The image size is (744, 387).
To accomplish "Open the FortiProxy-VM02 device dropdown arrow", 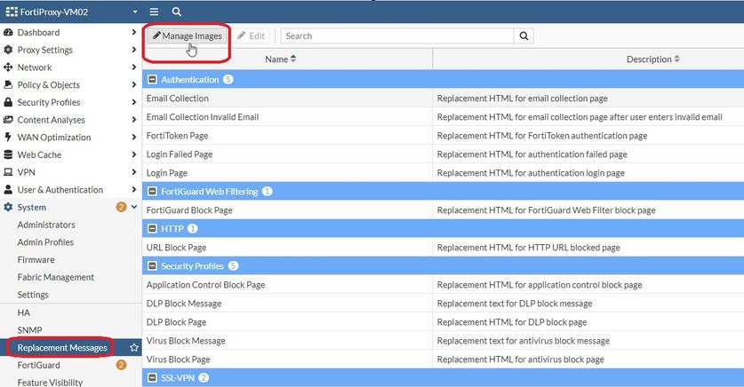I will tap(135, 12).
